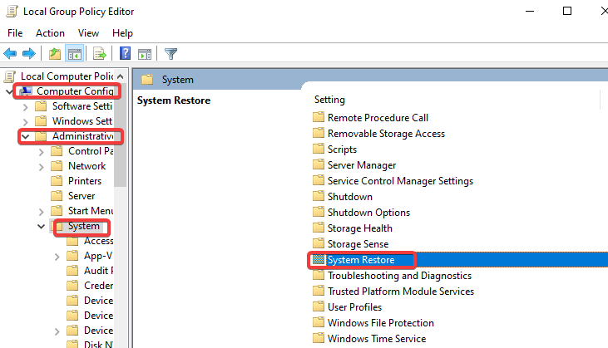The image size is (608, 348).
Task: Select App-V folder in the tree
Action: [98, 256]
